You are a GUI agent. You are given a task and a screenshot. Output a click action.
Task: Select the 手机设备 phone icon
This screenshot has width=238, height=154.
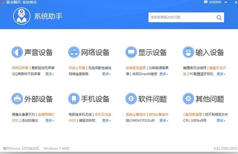(74, 99)
